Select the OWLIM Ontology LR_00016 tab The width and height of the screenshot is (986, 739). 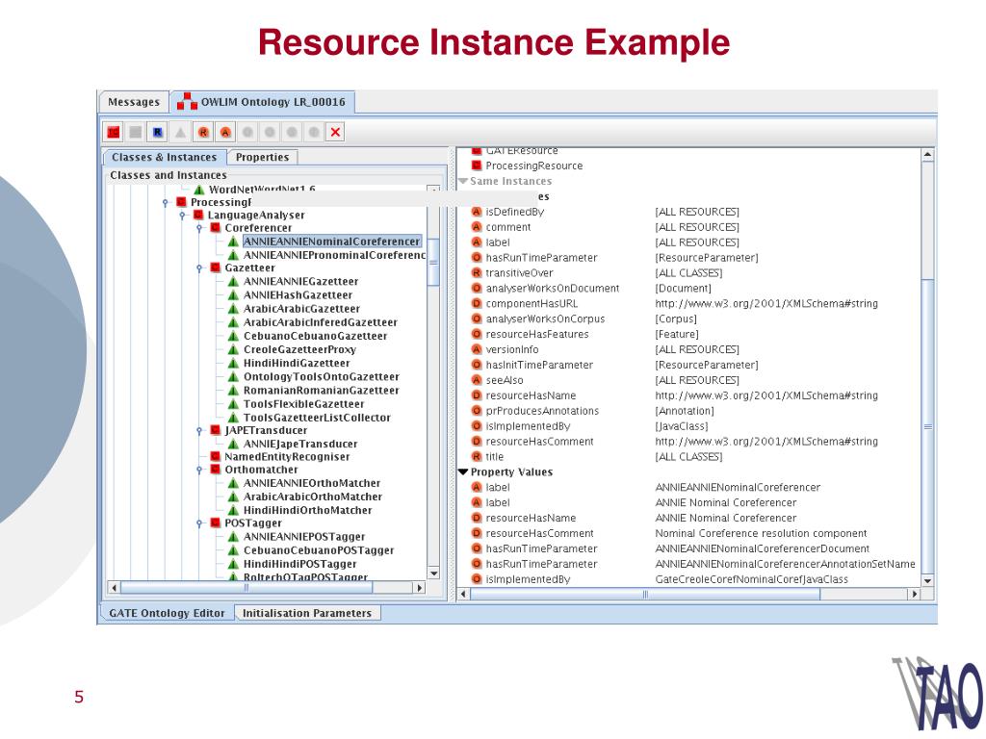pos(262,102)
